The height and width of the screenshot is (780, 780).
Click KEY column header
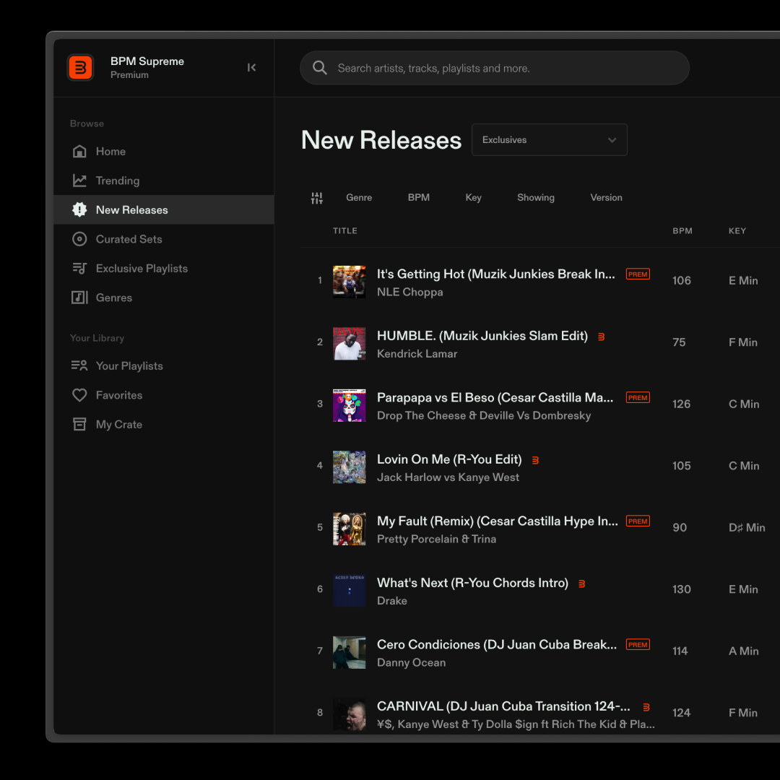[737, 231]
